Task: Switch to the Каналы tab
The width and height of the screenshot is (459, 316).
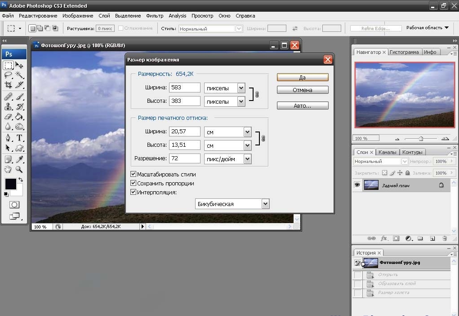Action: (387, 152)
